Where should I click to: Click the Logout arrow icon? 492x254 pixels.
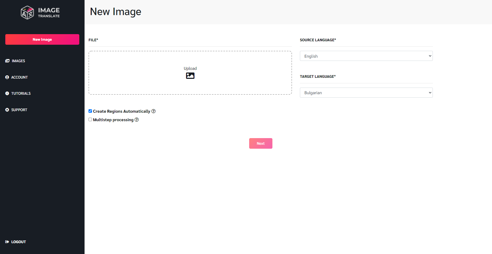click(7, 242)
